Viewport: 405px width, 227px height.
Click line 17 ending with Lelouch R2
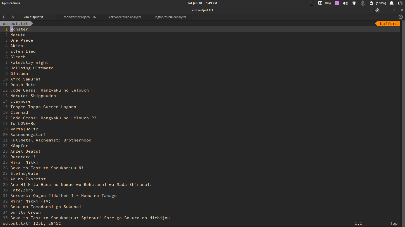pos(53,118)
